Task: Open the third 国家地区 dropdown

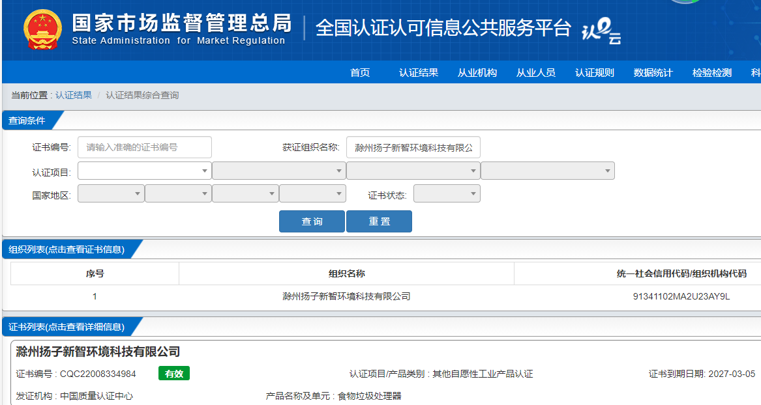Action: point(246,193)
